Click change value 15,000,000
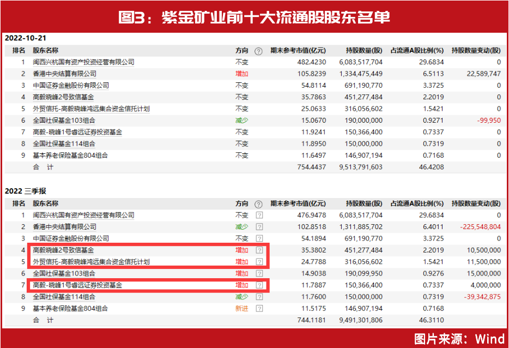This screenshot has width=509, height=348. (484, 274)
